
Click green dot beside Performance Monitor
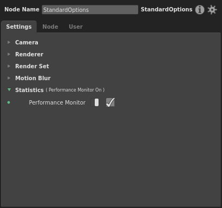(9, 102)
